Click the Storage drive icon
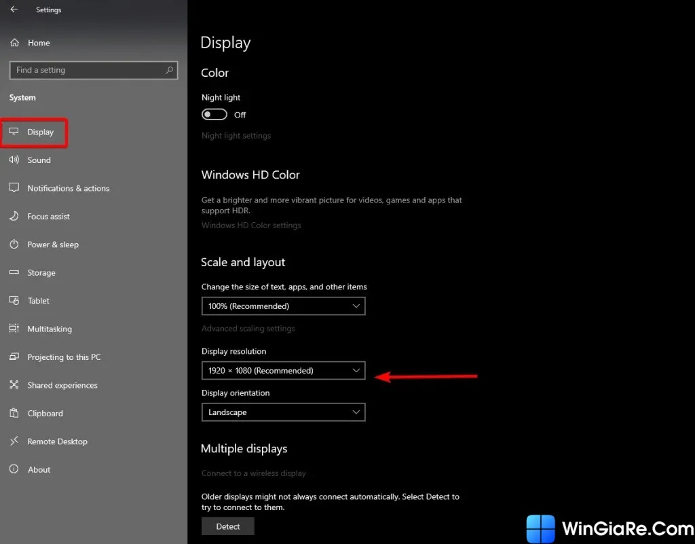This screenshot has height=544, width=695. coord(14,273)
